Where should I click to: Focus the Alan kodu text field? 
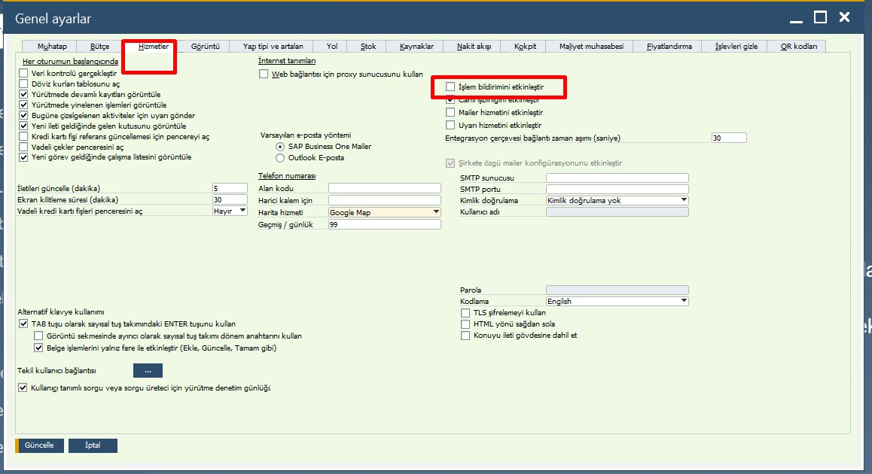[x=384, y=188]
